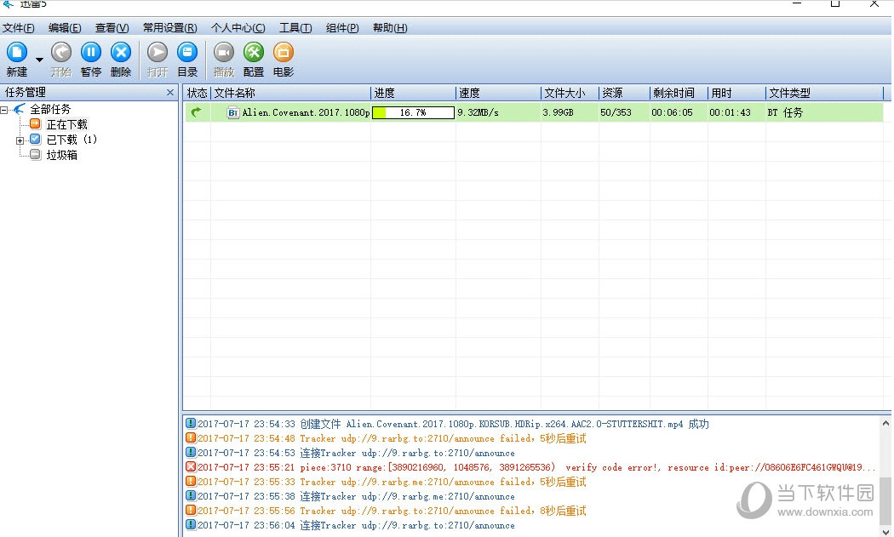894x537 pixels.
Task: Open the 工具(T) menu
Action: coord(295,28)
